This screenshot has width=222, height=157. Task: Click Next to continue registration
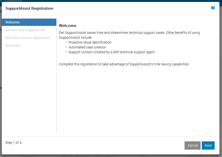tap(208, 145)
